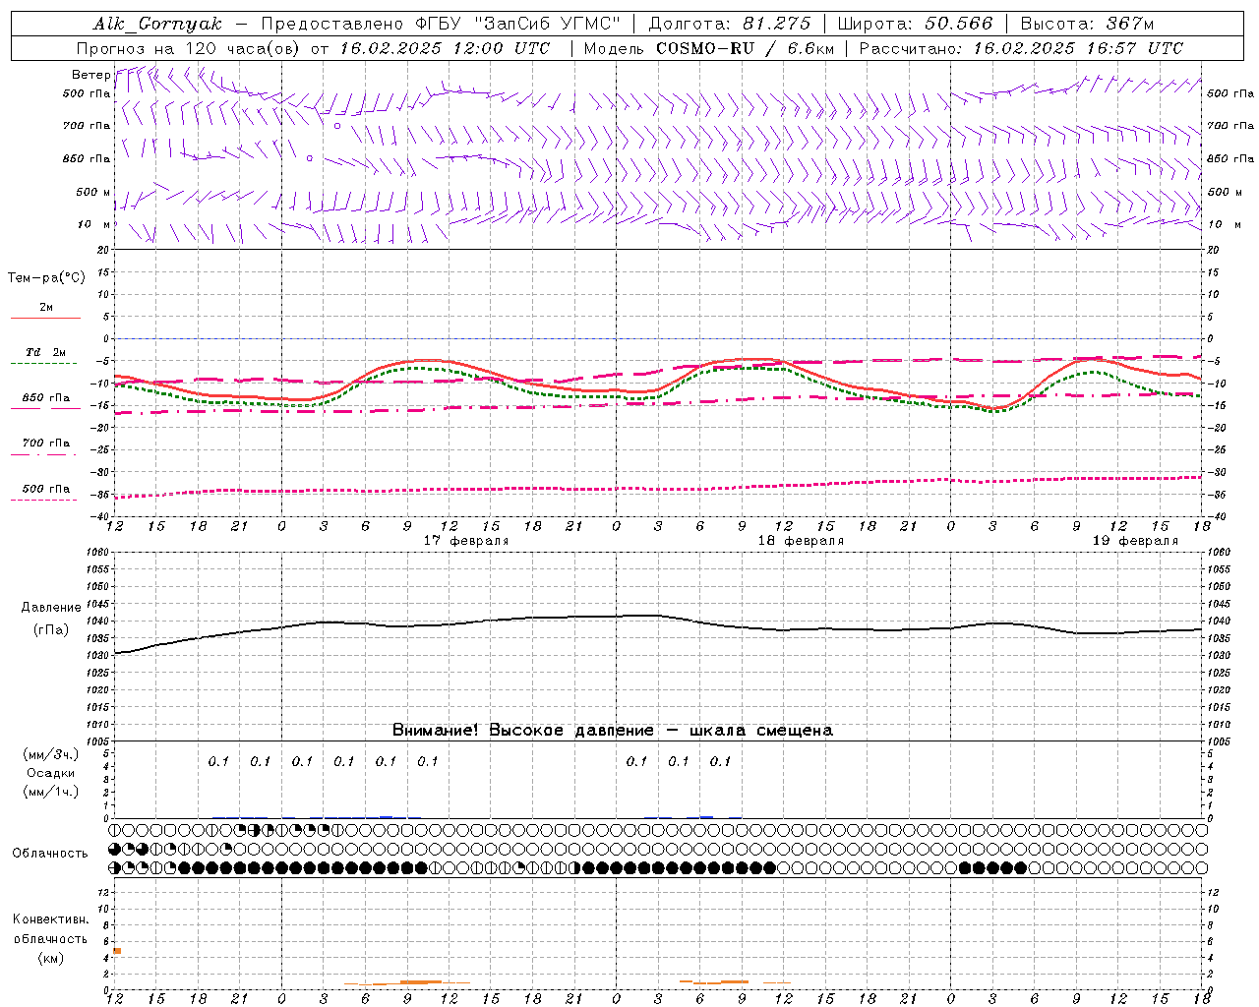Viewport: 1259px width, 1007px height.
Task: Select the (мм/3ч.) precipitation unit label
Action: tap(50, 754)
